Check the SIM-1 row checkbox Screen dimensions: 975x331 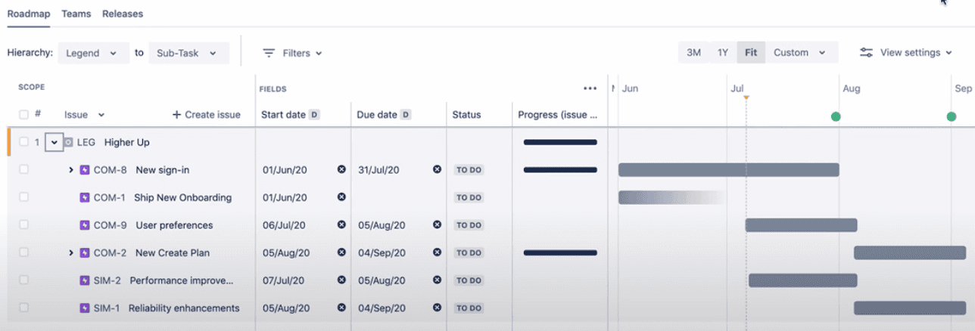coord(23,308)
